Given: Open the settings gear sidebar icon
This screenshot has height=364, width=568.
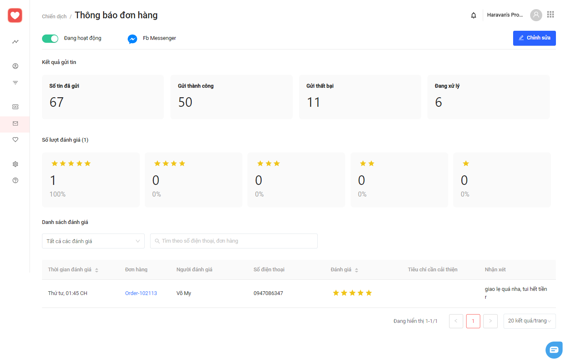Looking at the screenshot, I should pyautogui.click(x=15, y=164).
